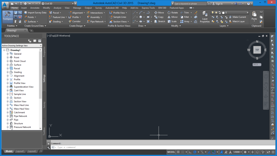Toggle ortho mode in status bar
This screenshot has width=277, height=156.
(190, 152)
